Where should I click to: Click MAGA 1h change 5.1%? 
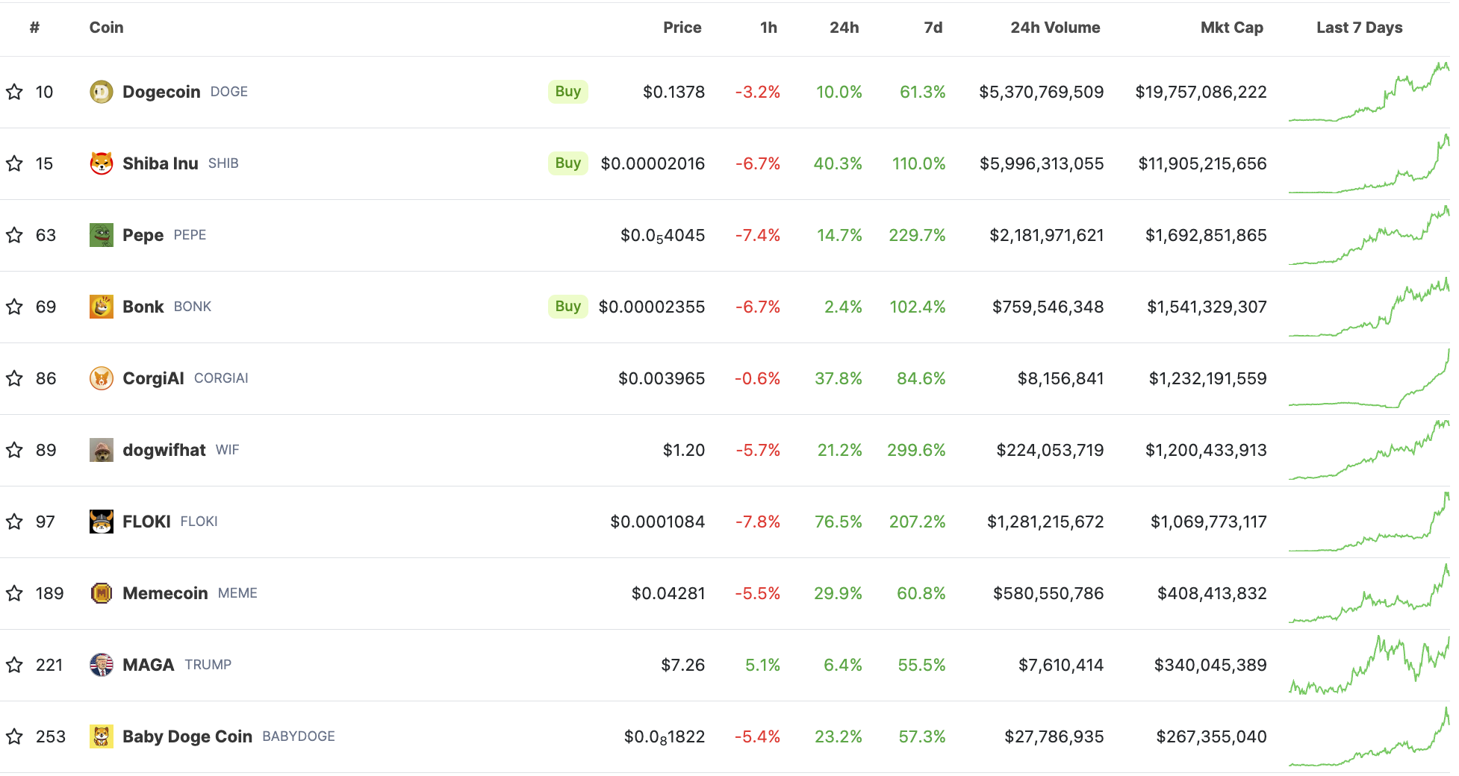coord(762,665)
